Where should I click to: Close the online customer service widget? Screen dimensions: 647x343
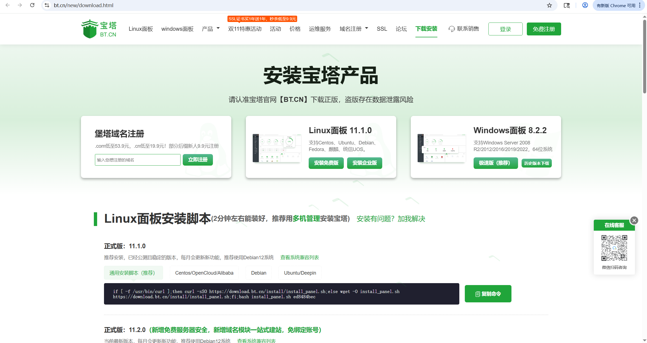pyautogui.click(x=634, y=220)
